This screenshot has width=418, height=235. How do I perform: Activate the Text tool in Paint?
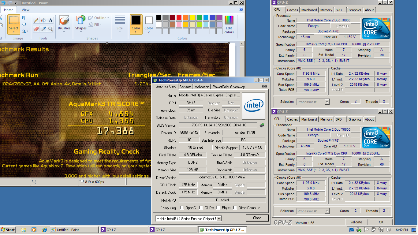[51, 21]
